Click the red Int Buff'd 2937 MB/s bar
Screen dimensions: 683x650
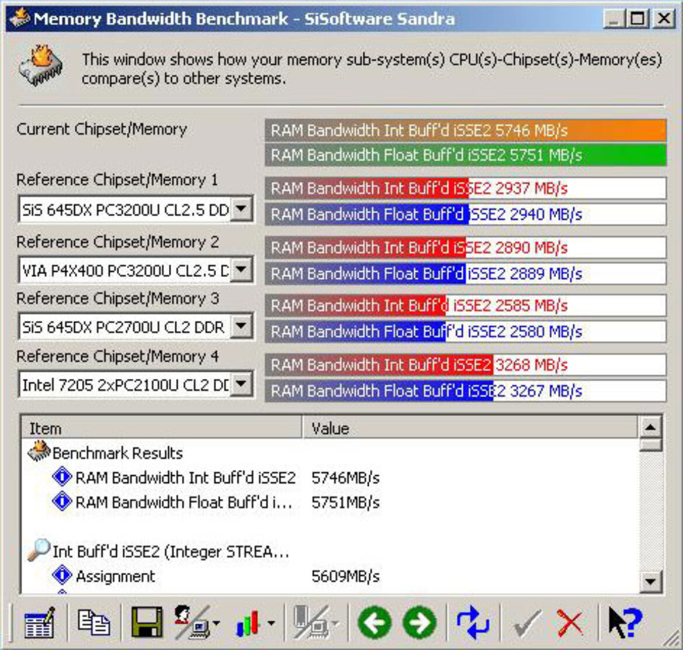[x=466, y=188]
